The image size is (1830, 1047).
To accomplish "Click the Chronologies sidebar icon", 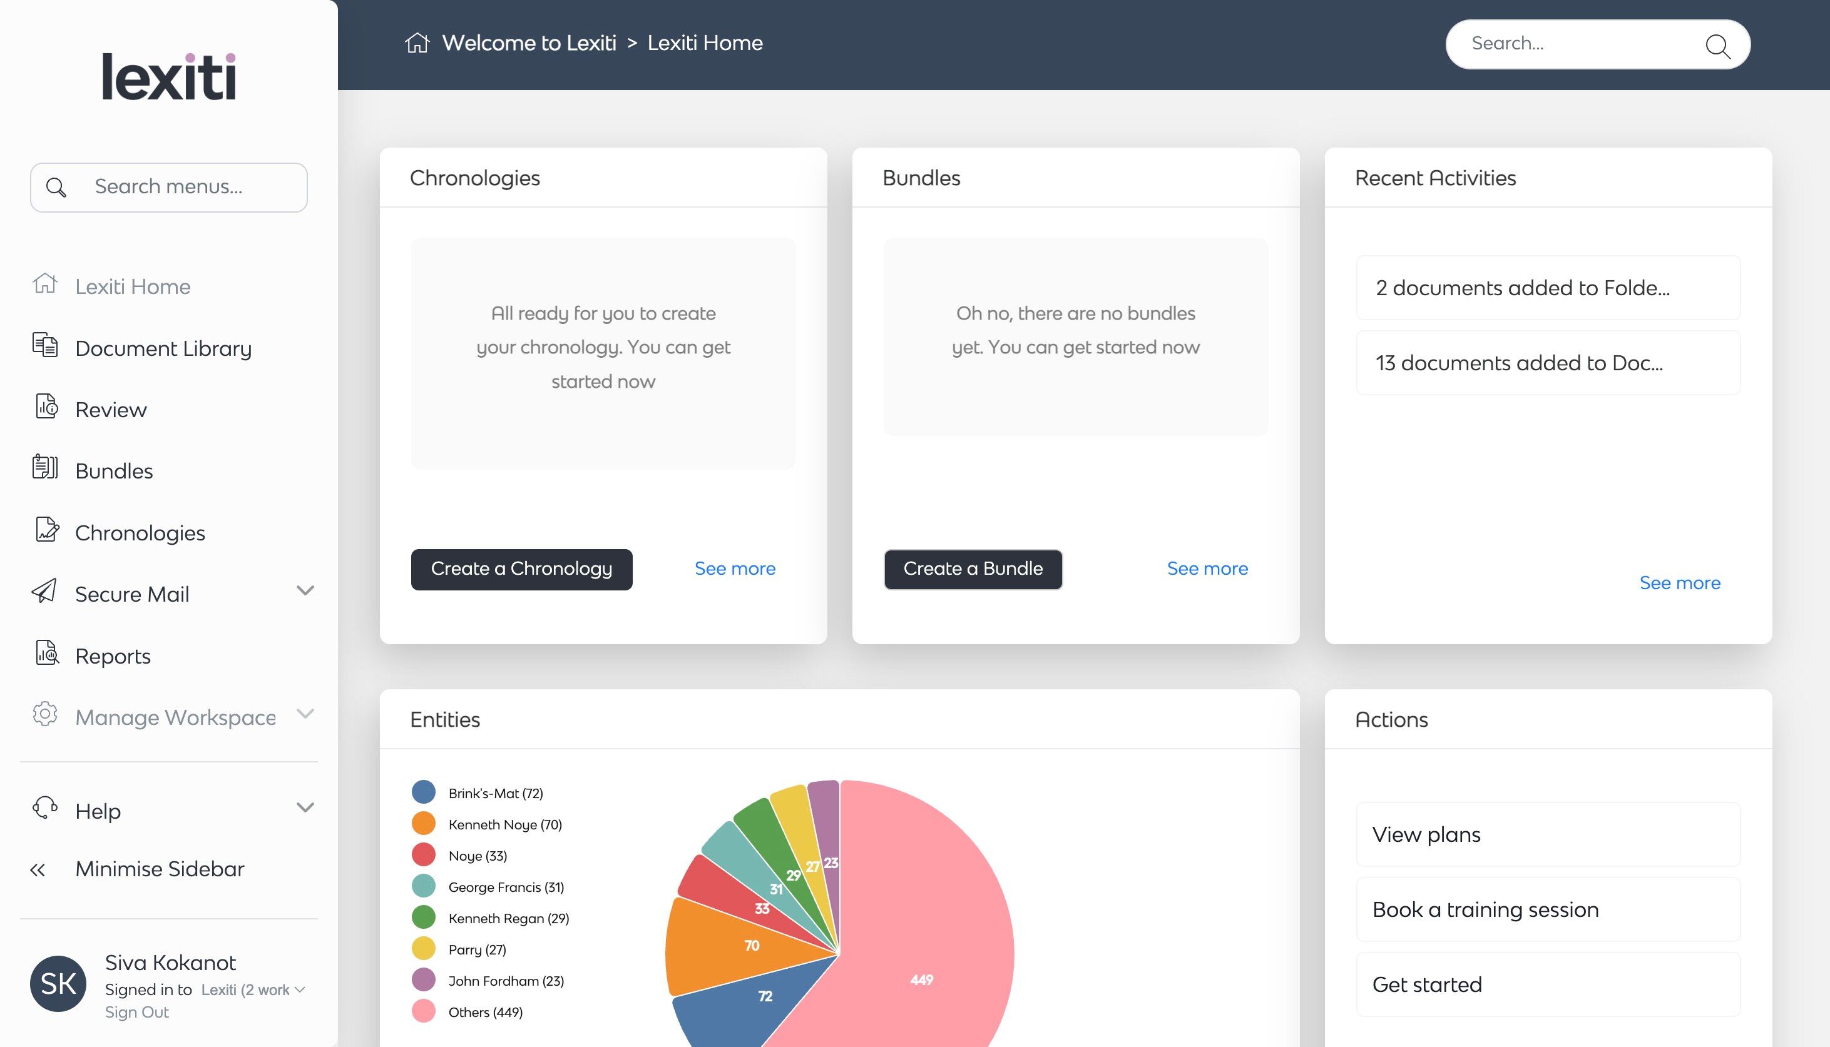I will (46, 530).
